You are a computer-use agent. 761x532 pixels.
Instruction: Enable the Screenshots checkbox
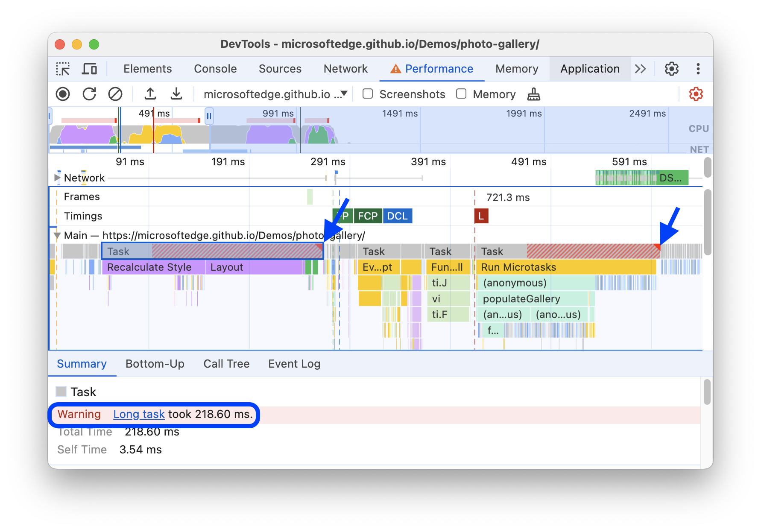click(x=368, y=94)
